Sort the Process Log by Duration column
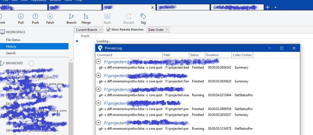Image resolution: width=313 pixels, height=135 pixels. [x=218, y=55]
